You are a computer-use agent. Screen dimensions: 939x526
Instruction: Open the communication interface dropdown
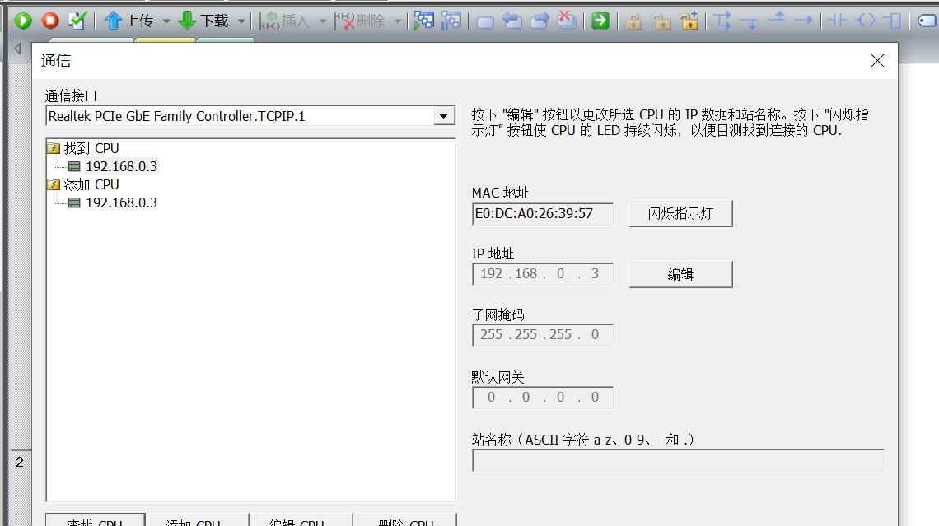443,115
